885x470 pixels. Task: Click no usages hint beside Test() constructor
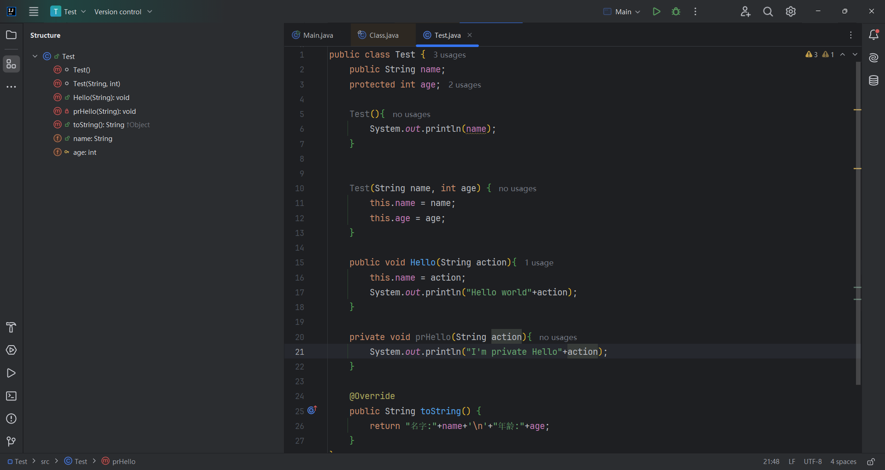point(411,114)
